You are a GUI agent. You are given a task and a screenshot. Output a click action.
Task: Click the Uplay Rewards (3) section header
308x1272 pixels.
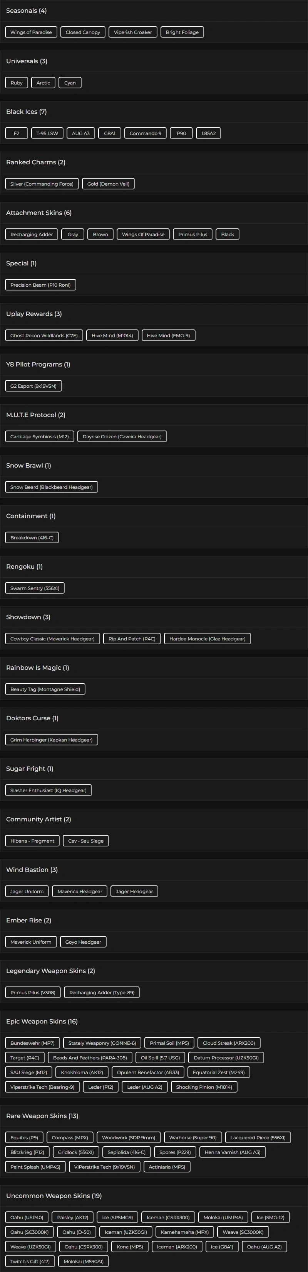coord(33,314)
